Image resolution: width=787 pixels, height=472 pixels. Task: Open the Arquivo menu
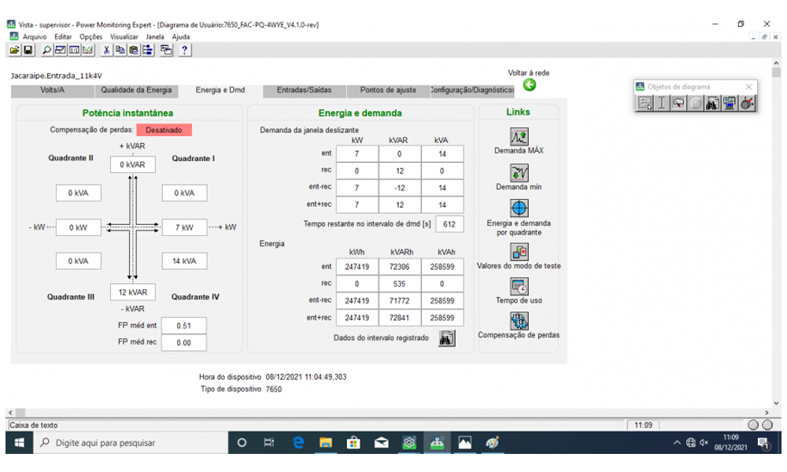click(34, 36)
